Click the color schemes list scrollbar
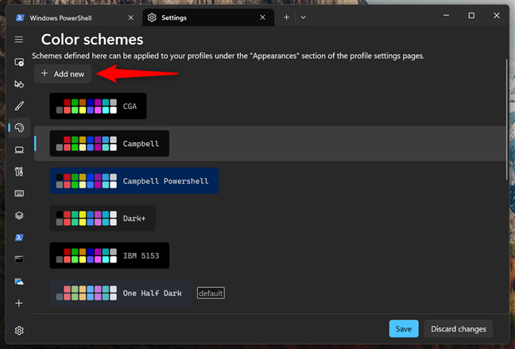The height and width of the screenshot is (349, 515). click(507, 120)
